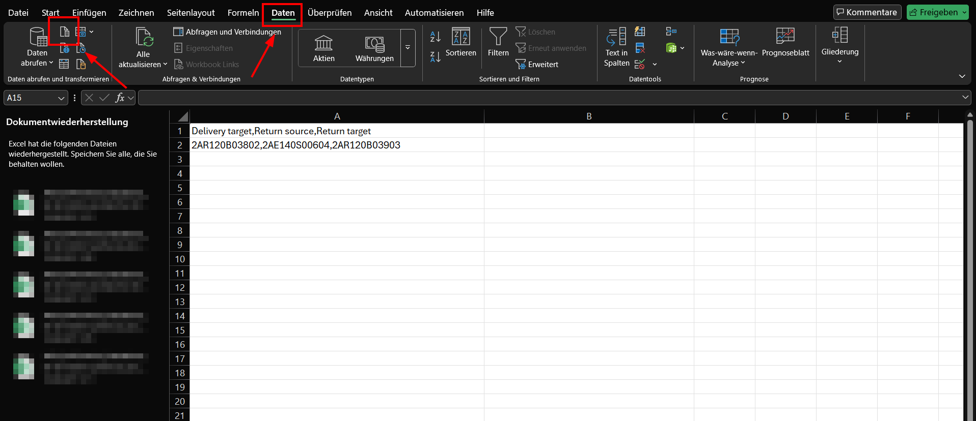Sort descending with the Z-A icon
Screen dimensions: 976x421
pos(436,56)
